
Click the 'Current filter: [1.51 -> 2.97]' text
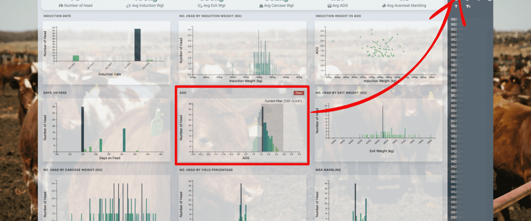pyautogui.click(x=284, y=101)
